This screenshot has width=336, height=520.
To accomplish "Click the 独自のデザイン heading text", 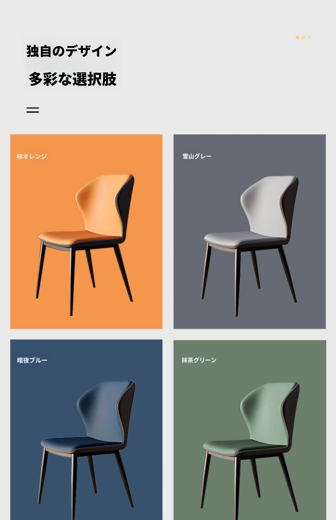I will pyautogui.click(x=71, y=51).
